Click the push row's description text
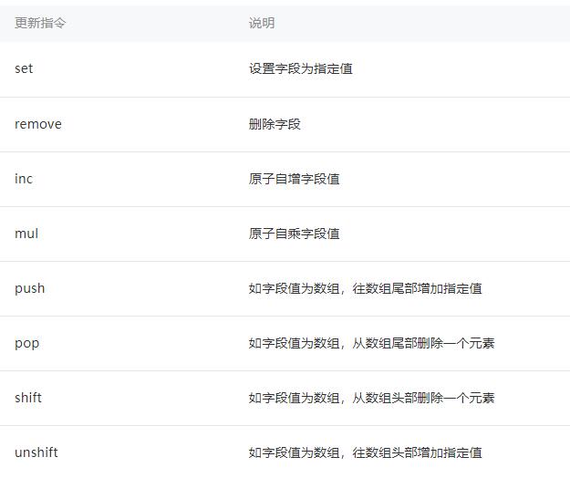Image resolution: width=570 pixels, height=478 pixels. point(365,288)
